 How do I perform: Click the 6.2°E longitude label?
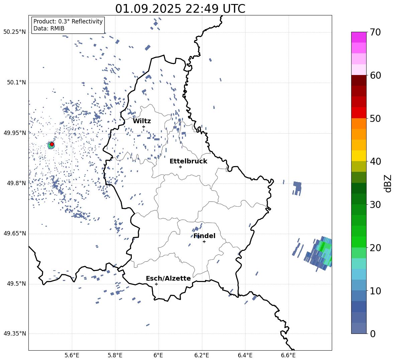point(202,355)
